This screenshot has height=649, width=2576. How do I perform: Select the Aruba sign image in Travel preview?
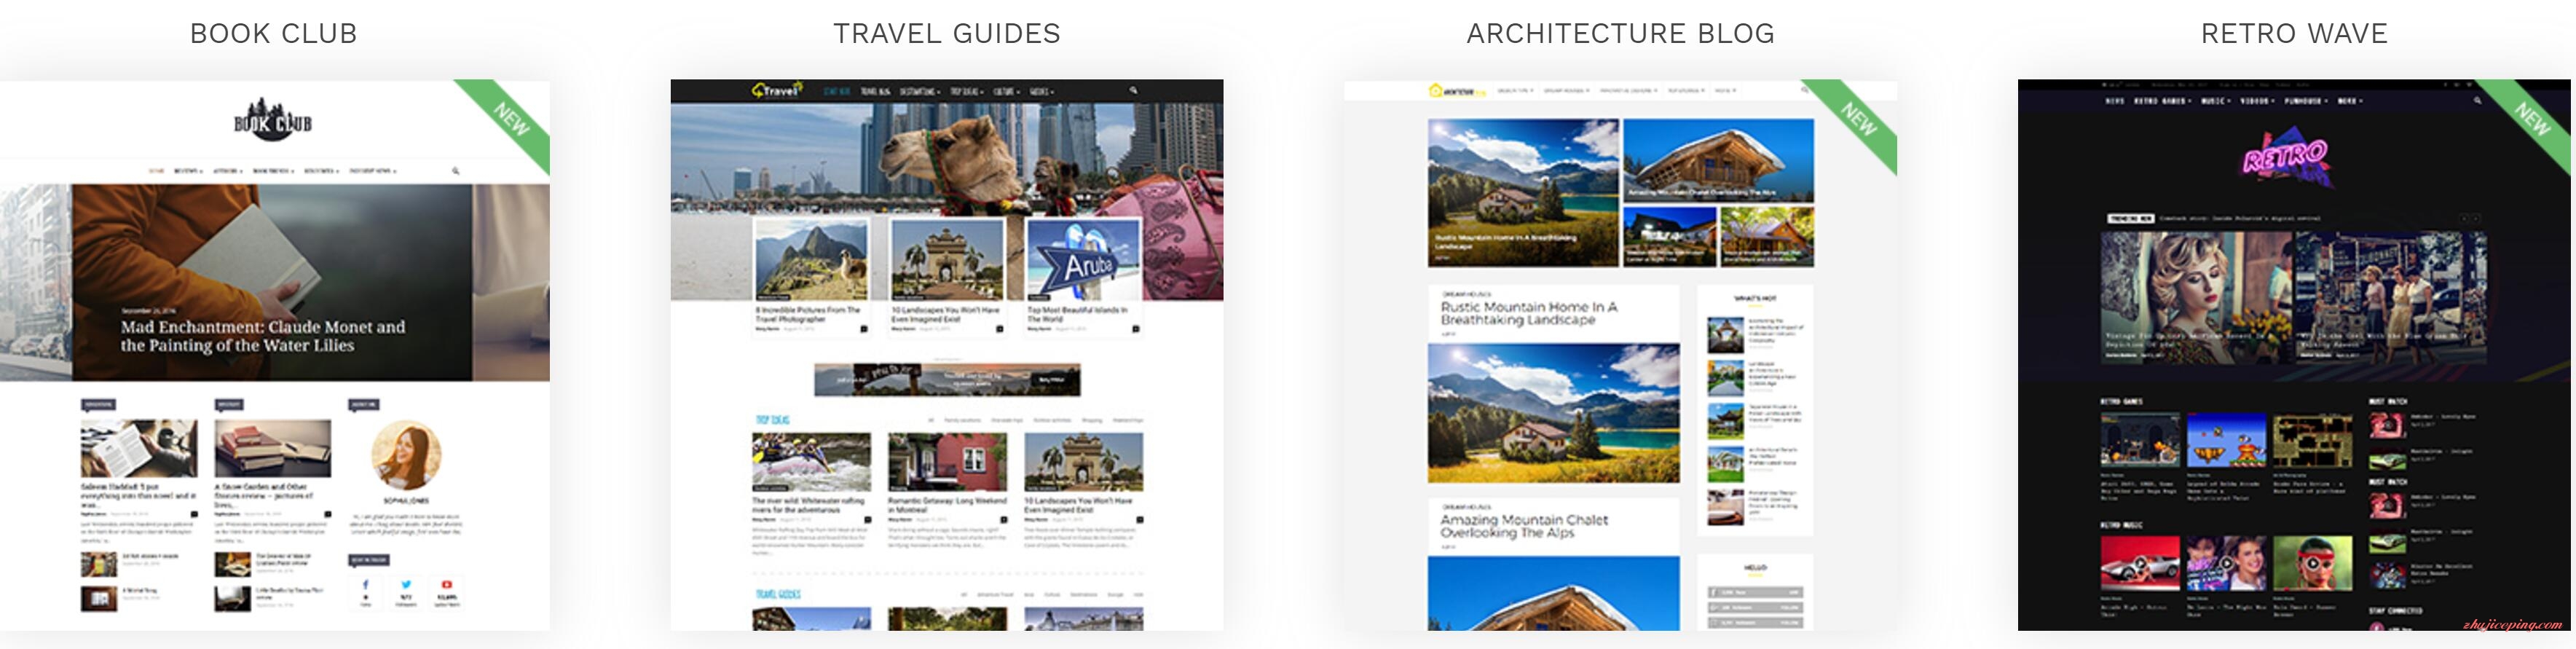coord(1084,260)
